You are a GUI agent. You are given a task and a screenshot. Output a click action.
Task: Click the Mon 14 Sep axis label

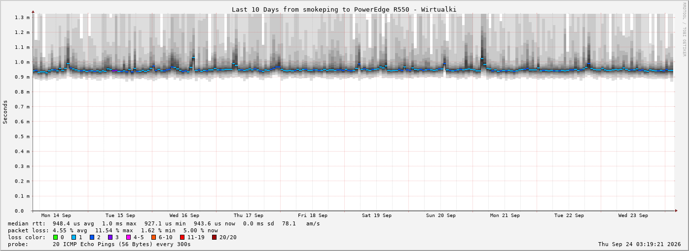click(56, 216)
